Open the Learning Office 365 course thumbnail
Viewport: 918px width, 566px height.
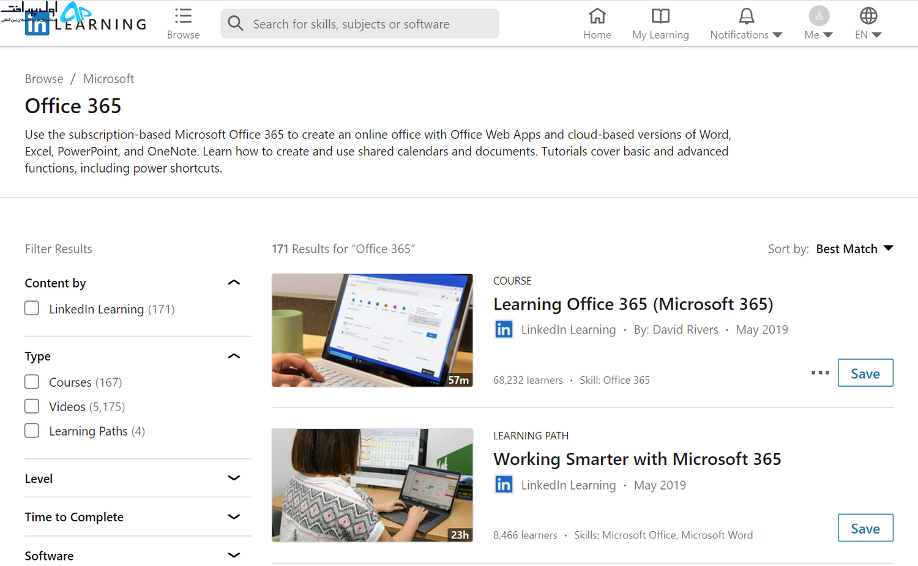[372, 330]
